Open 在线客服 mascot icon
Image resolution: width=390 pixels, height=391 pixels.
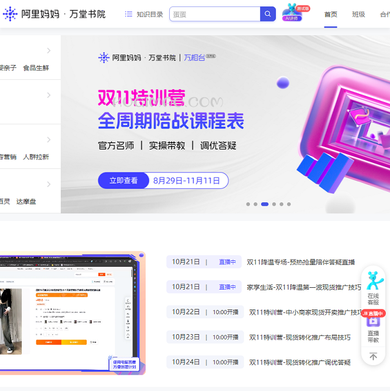pos(374,281)
